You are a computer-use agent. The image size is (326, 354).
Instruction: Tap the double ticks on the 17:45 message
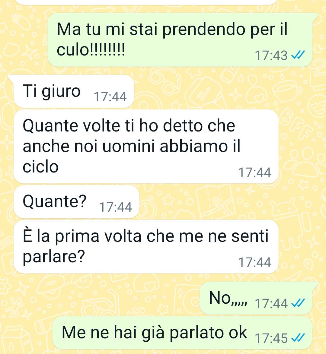tap(298, 338)
